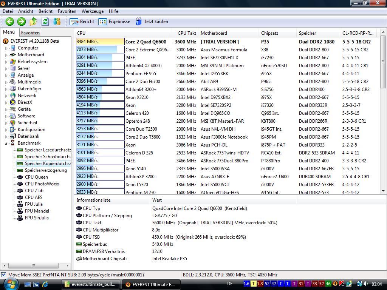Image resolution: width=387 pixels, height=290 pixels.
Task: Switch to the Menü tab
Action: click(x=9, y=32)
